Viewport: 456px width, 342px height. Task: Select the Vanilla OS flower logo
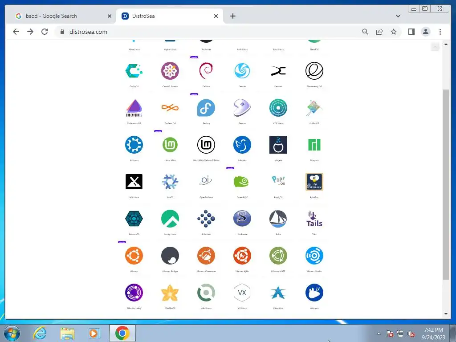pyautogui.click(x=170, y=293)
